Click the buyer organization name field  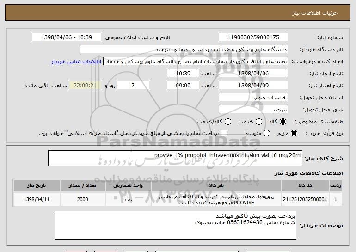pos(184,49)
